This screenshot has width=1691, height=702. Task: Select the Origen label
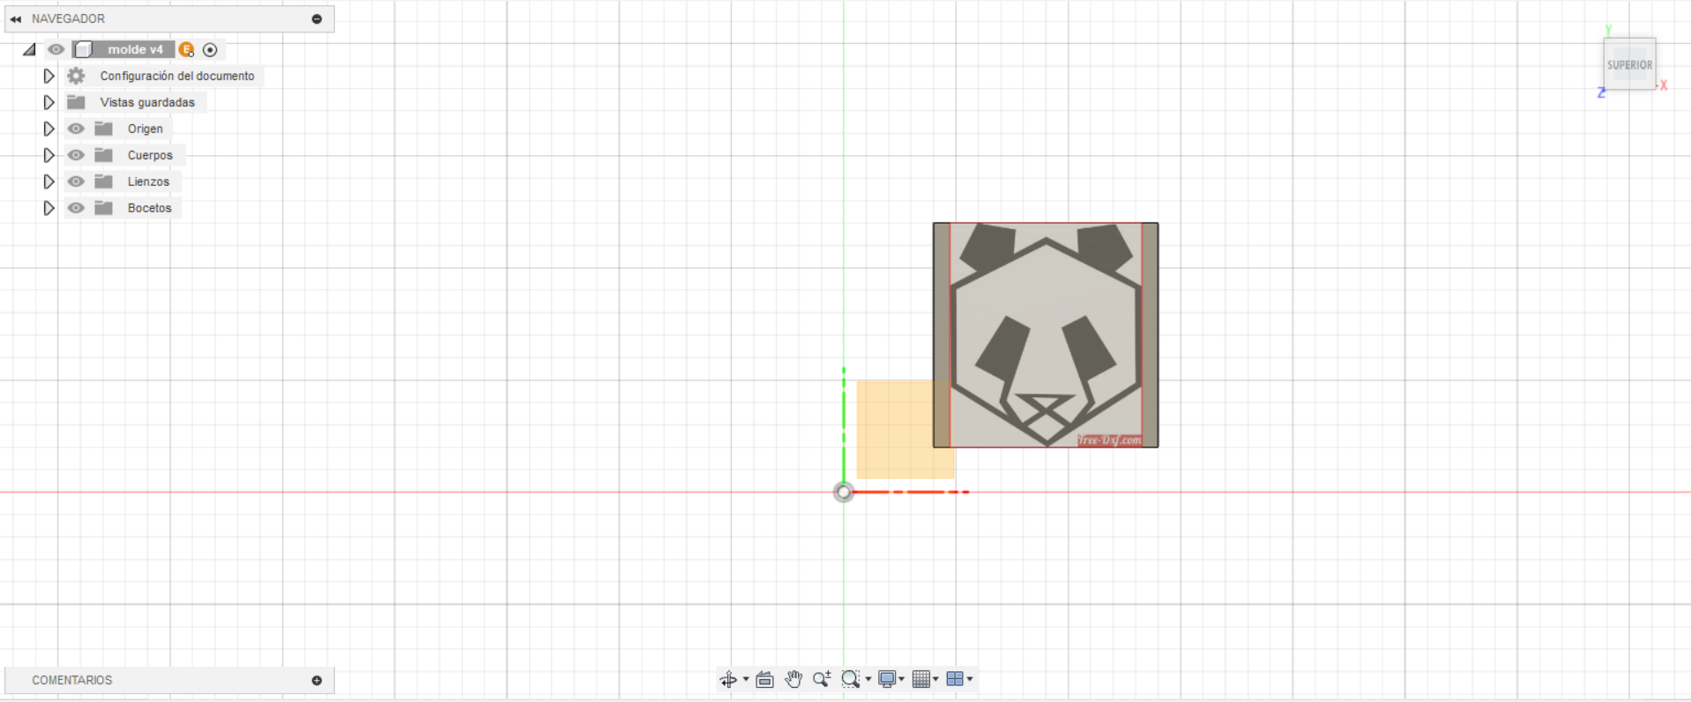145,129
